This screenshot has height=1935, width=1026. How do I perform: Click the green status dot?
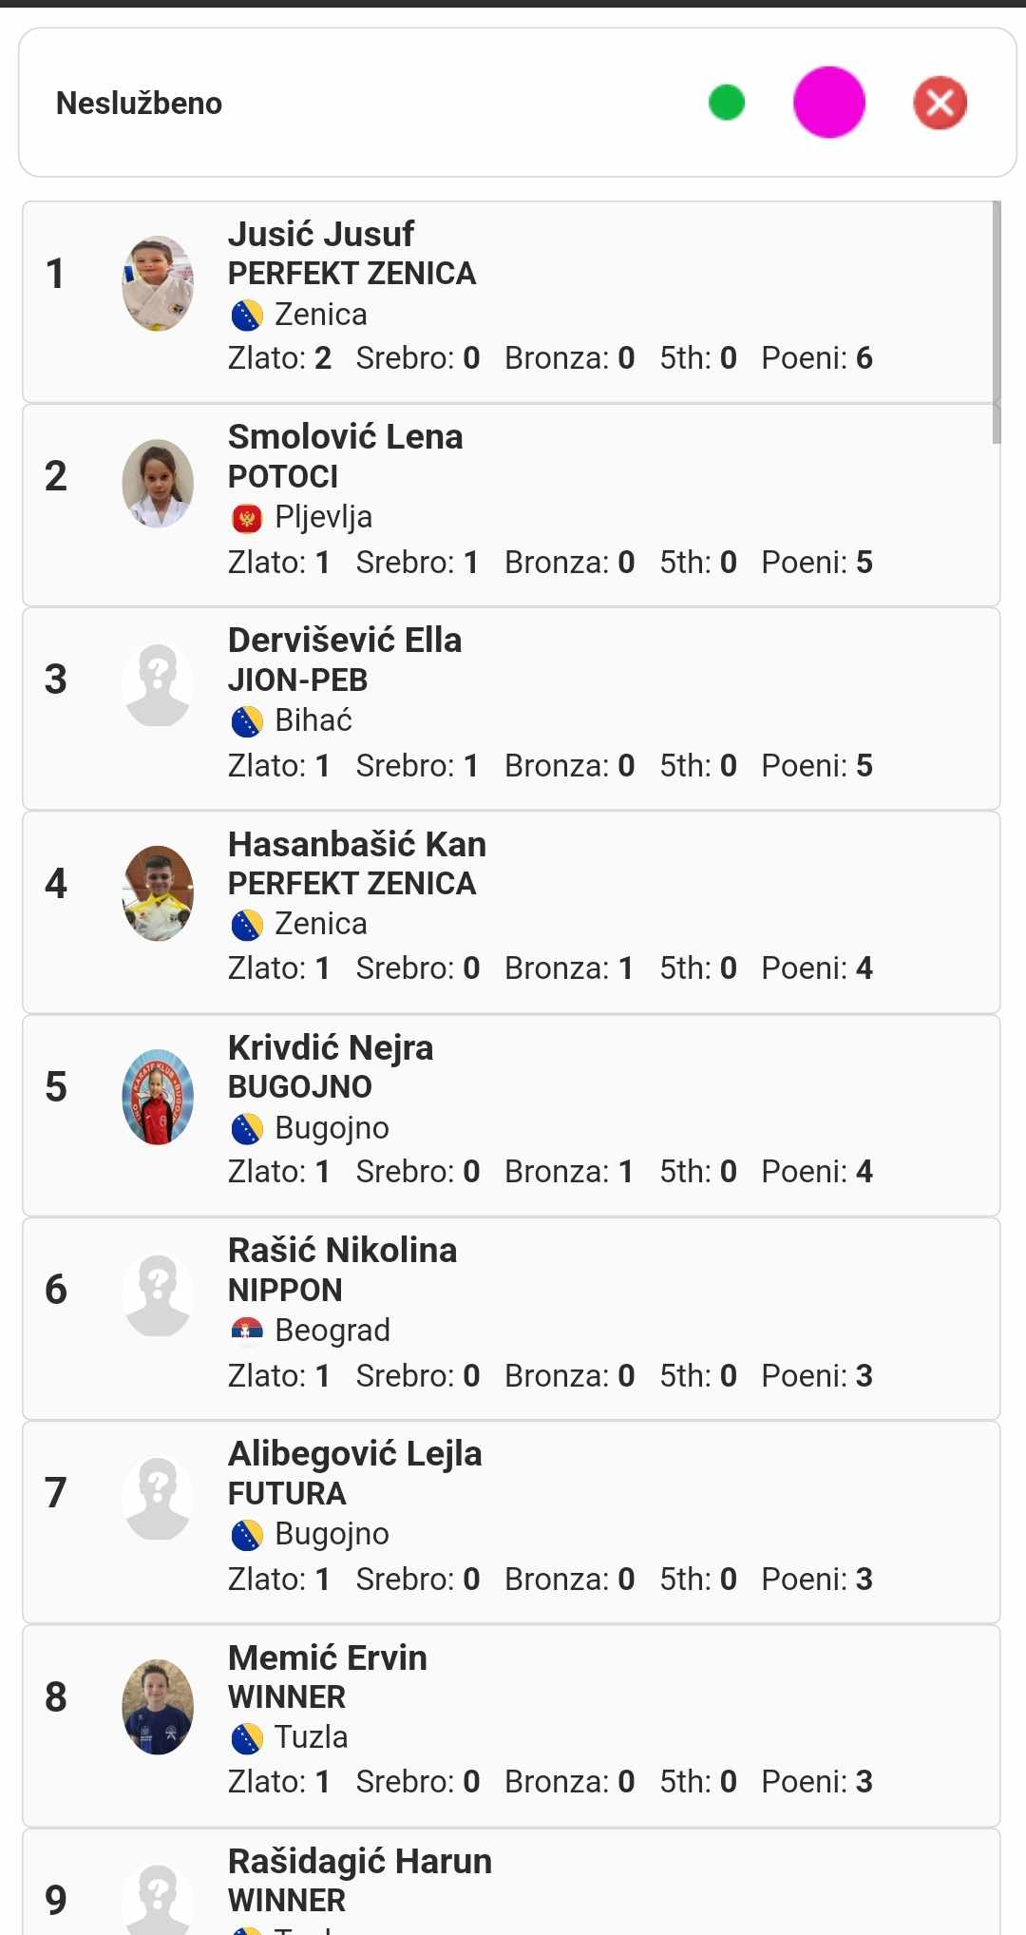click(x=727, y=103)
